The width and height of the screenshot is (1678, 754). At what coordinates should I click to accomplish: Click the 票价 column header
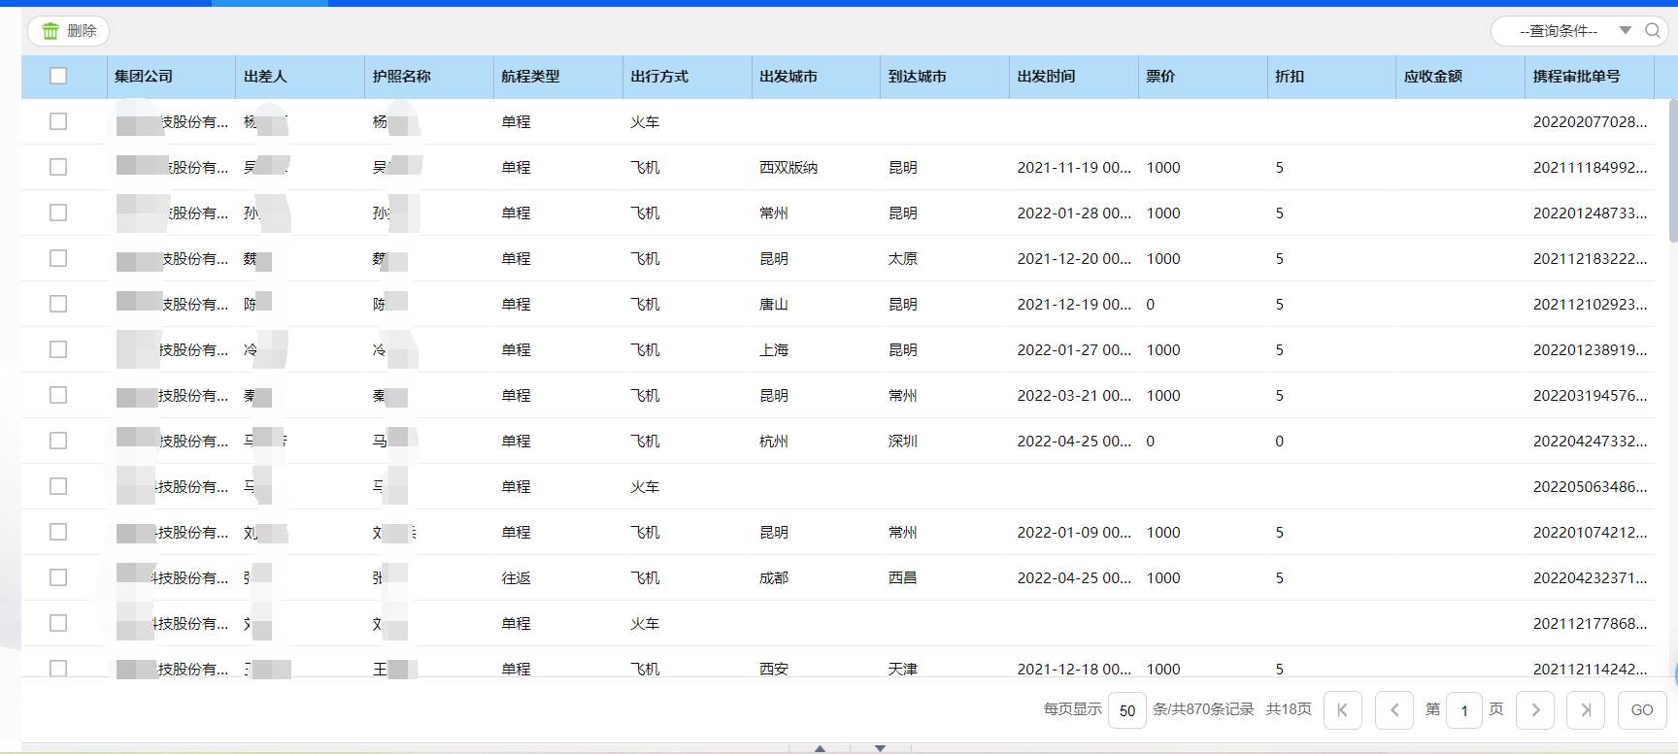pyautogui.click(x=1160, y=77)
